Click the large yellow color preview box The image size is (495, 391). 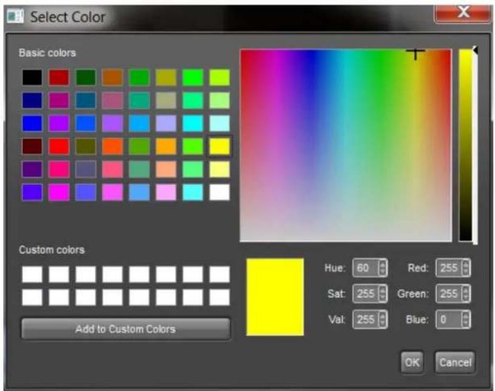pyautogui.click(x=275, y=297)
